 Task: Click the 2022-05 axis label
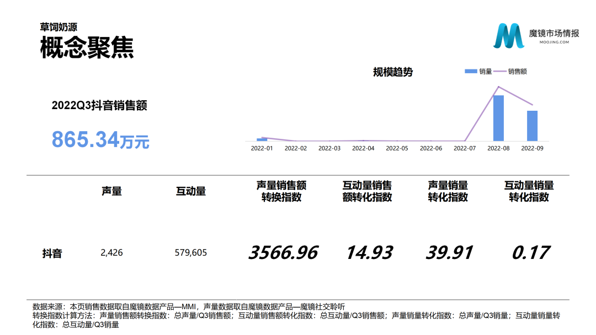[397, 148]
